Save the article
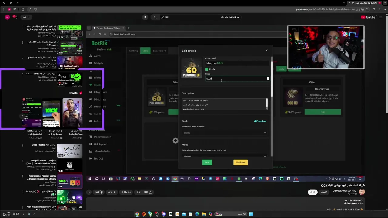Screen dimensions: 388x218 point(207,163)
